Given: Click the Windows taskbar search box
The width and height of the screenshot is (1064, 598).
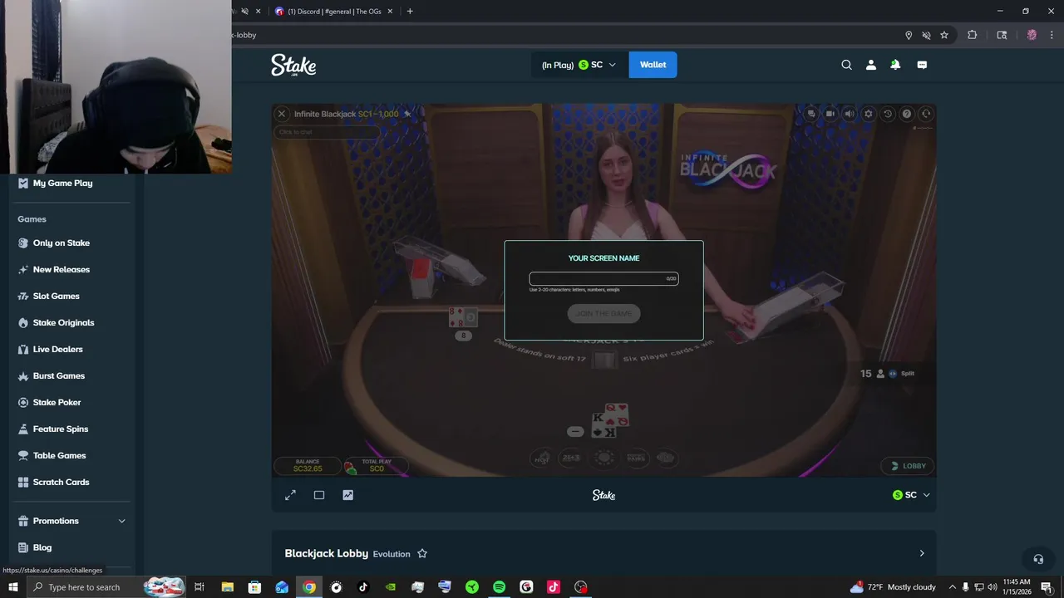Looking at the screenshot, I should [x=106, y=587].
